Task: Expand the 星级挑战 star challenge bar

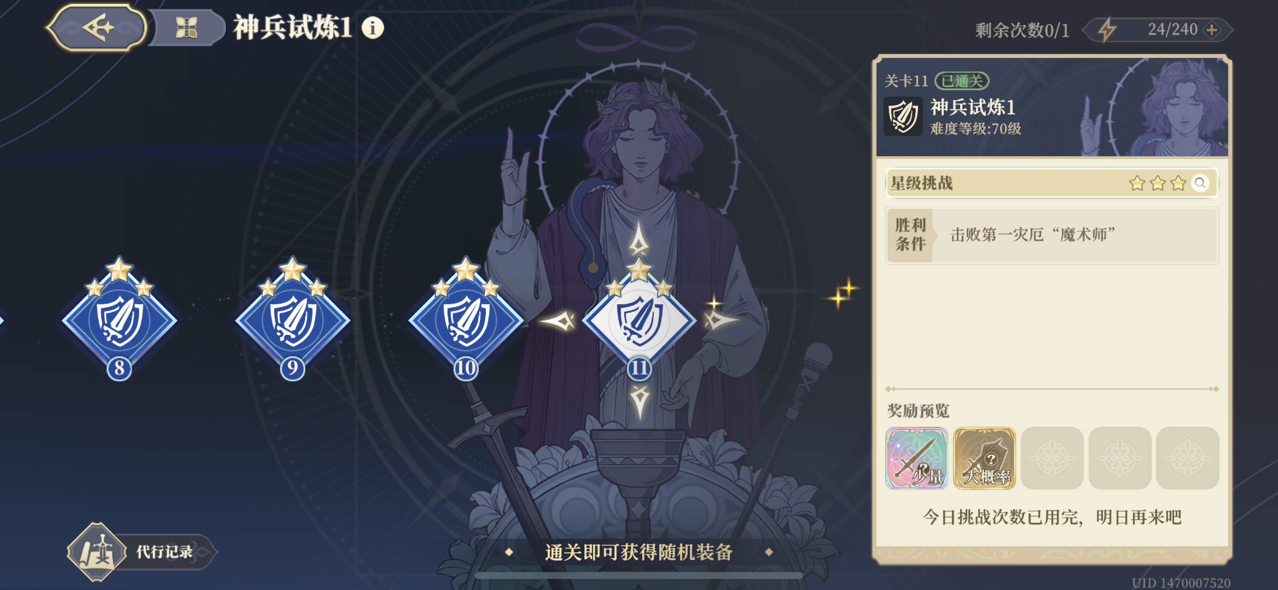Action: [1052, 183]
